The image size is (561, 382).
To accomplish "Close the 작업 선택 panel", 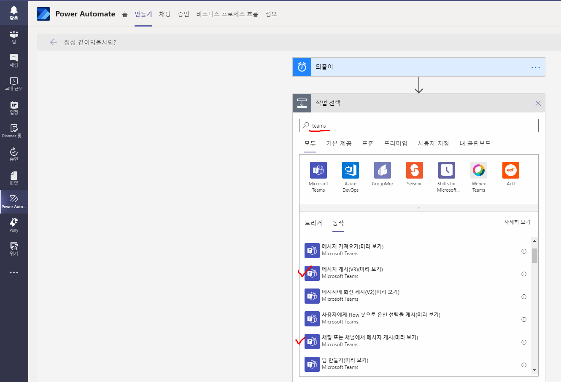I will (538, 103).
